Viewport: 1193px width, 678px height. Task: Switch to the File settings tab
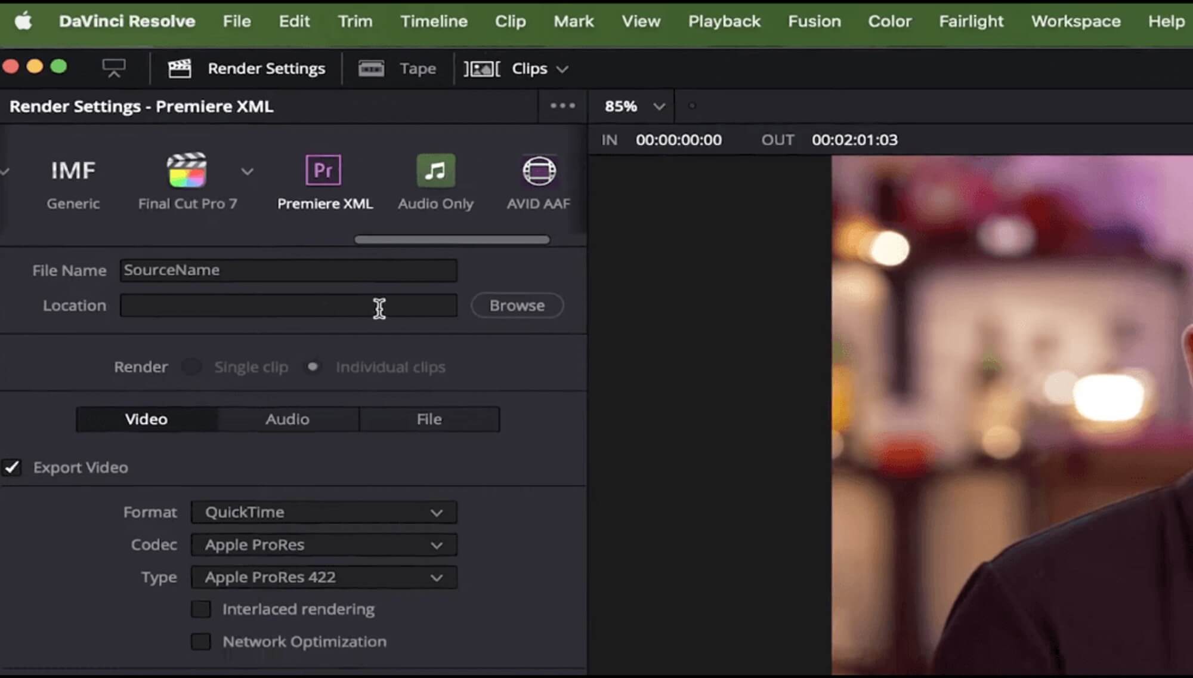click(x=428, y=419)
